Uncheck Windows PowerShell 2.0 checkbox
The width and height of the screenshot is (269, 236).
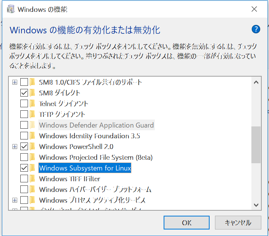click(x=24, y=146)
